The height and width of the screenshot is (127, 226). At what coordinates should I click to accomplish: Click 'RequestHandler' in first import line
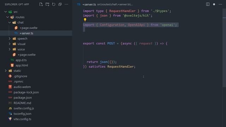pyautogui.click(x=122, y=11)
